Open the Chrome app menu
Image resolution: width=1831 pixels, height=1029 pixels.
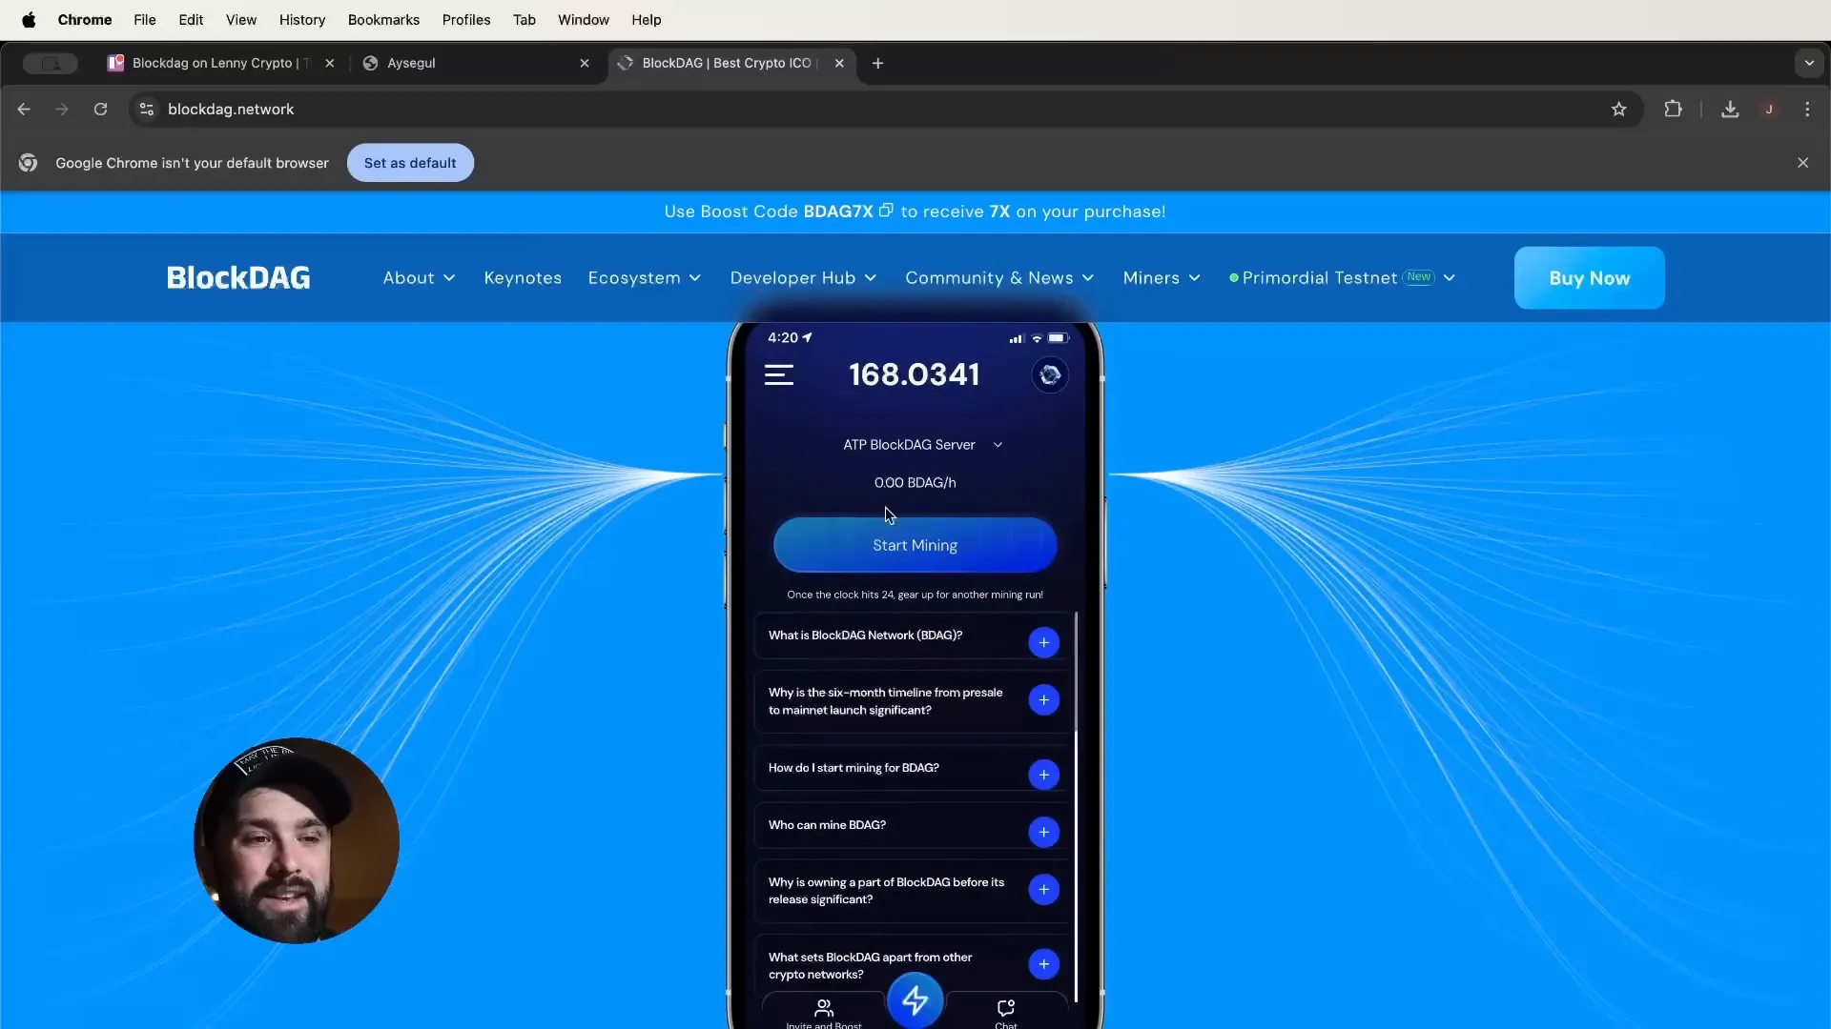point(85,19)
